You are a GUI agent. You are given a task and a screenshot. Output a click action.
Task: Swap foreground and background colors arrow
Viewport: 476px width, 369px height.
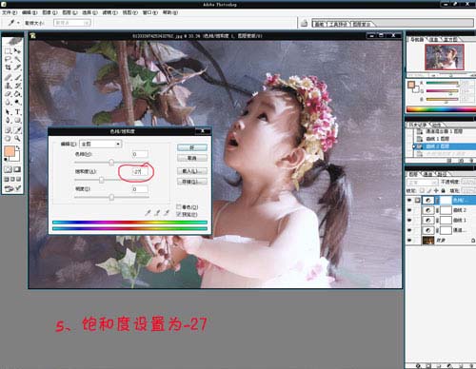coord(18,148)
